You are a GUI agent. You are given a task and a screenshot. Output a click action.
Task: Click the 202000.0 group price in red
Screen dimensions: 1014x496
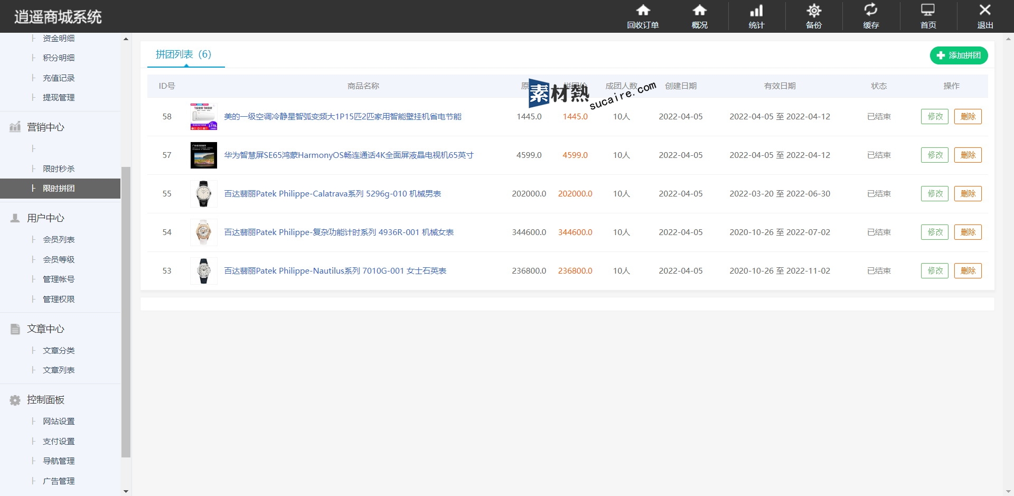575,194
